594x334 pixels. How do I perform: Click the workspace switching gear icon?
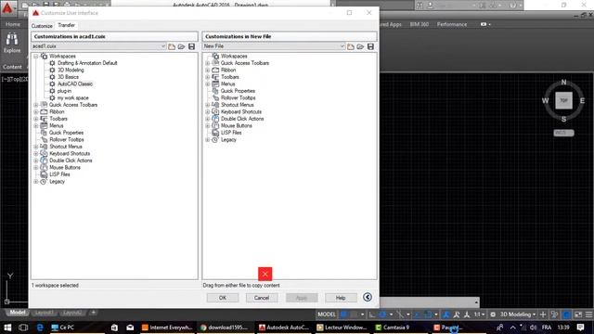pyautogui.click(x=493, y=315)
